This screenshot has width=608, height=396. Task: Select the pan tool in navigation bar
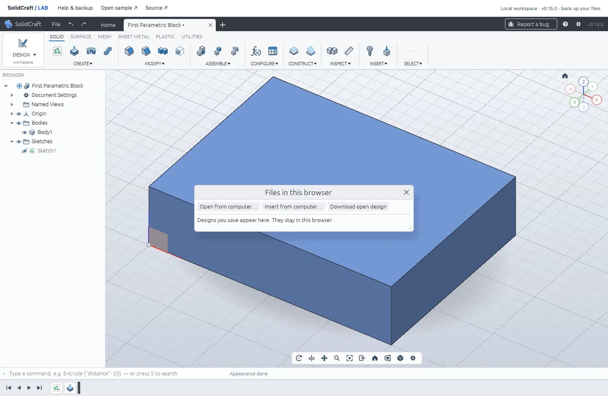(x=324, y=358)
